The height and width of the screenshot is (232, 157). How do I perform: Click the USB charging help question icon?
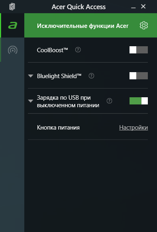[109, 101]
